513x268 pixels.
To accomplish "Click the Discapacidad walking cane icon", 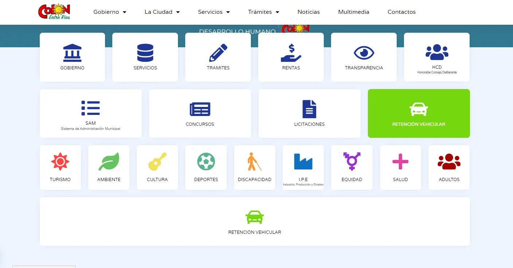I will tap(254, 162).
